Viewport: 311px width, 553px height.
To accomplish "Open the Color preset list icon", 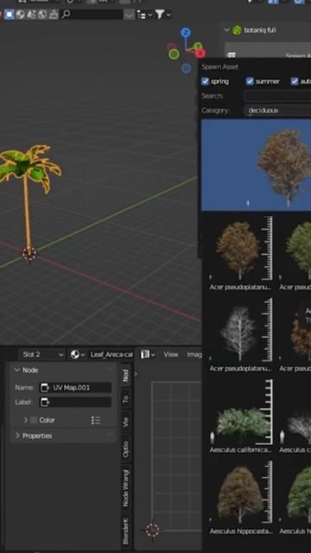I will (x=96, y=420).
